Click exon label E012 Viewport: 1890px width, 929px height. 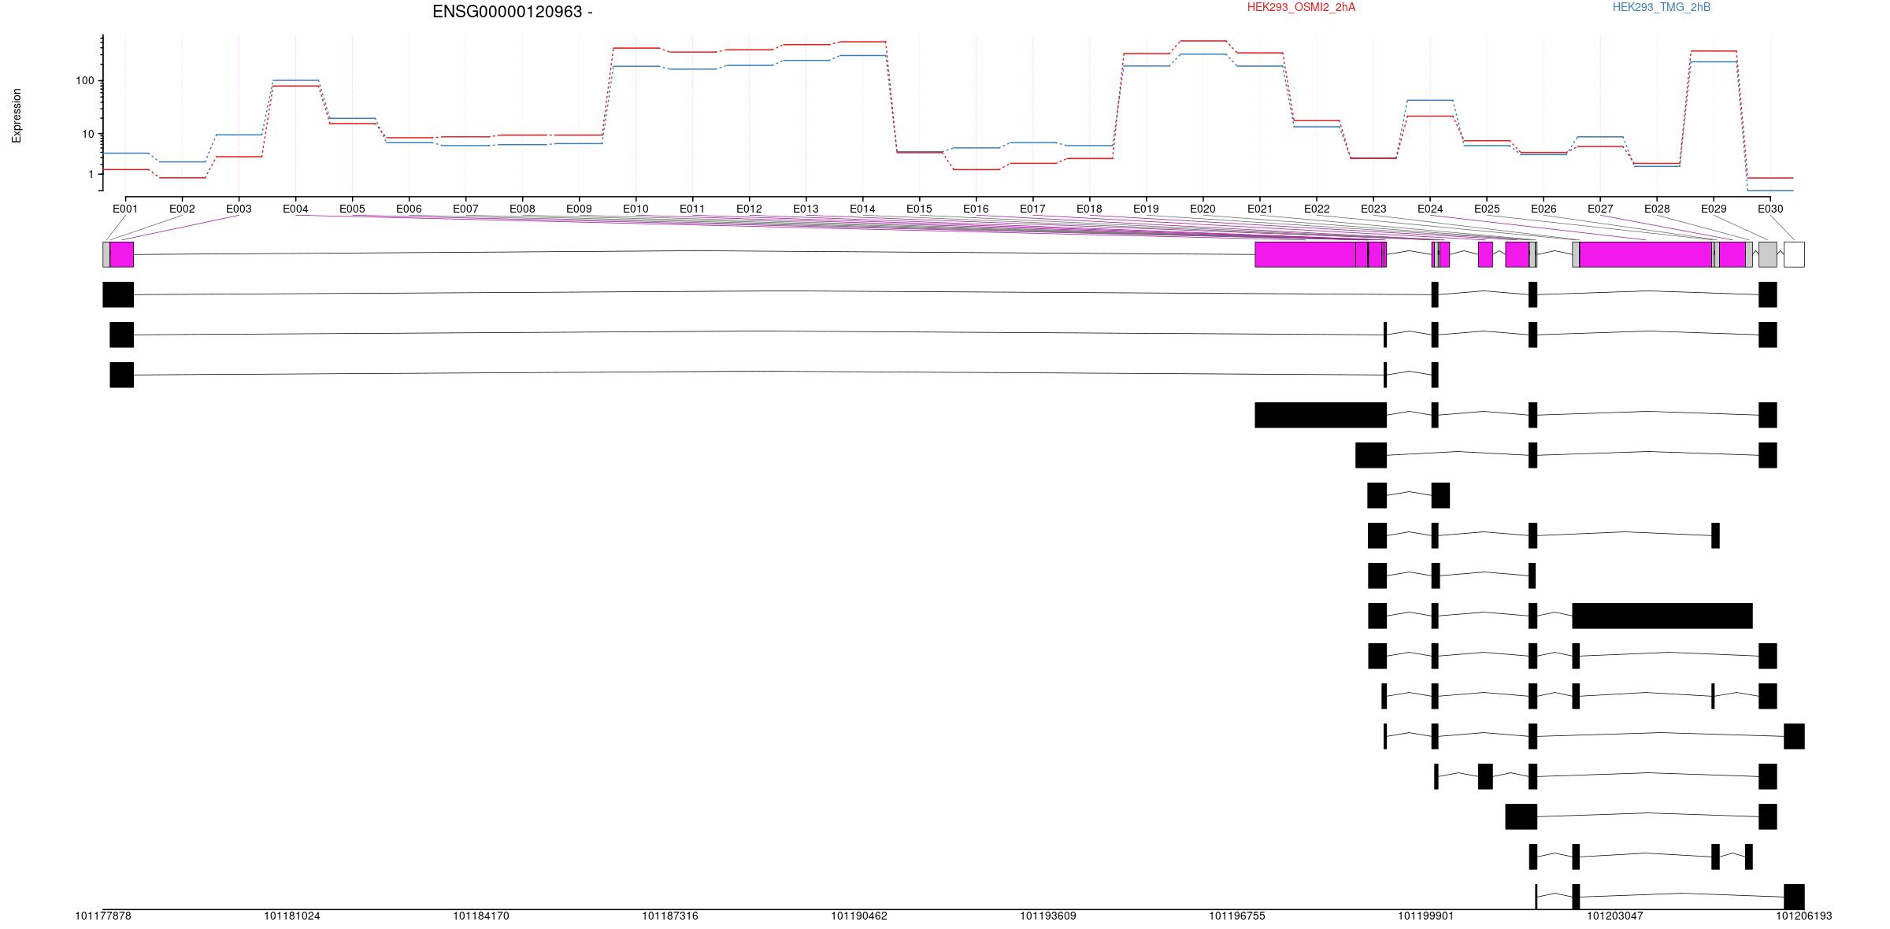(x=749, y=209)
